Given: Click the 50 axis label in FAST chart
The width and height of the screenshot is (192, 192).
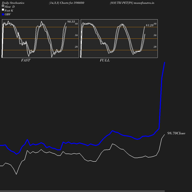Looking at the screenshot, I should point(76,35).
